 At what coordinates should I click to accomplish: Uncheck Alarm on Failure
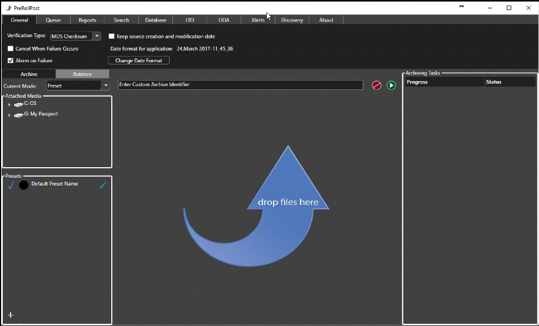[11, 61]
